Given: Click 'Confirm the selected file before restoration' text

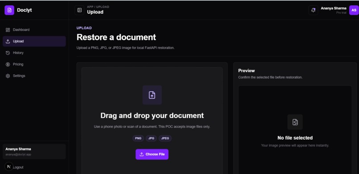Looking at the screenshot, I should [270, 77].
